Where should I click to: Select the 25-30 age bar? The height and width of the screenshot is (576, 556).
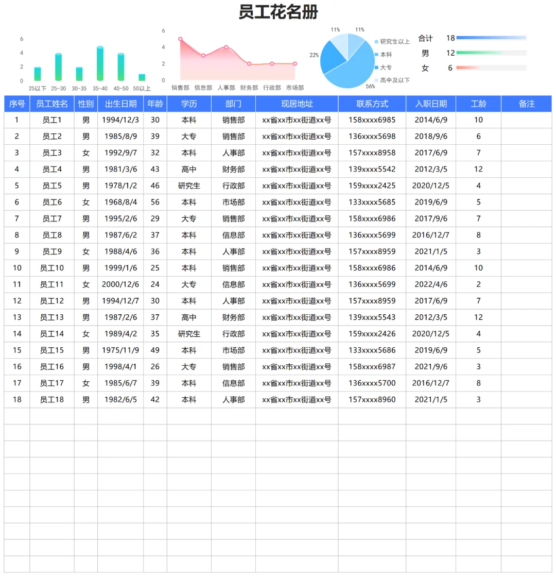click(58, 67)
